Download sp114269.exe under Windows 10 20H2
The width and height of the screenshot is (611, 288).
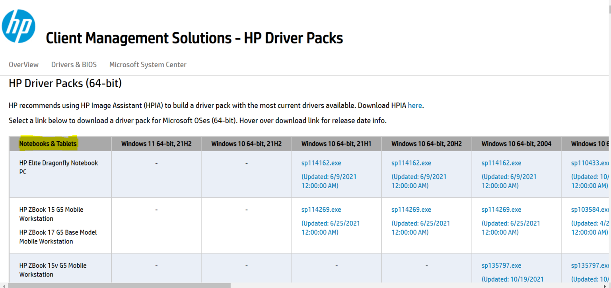tap(411, 210)
